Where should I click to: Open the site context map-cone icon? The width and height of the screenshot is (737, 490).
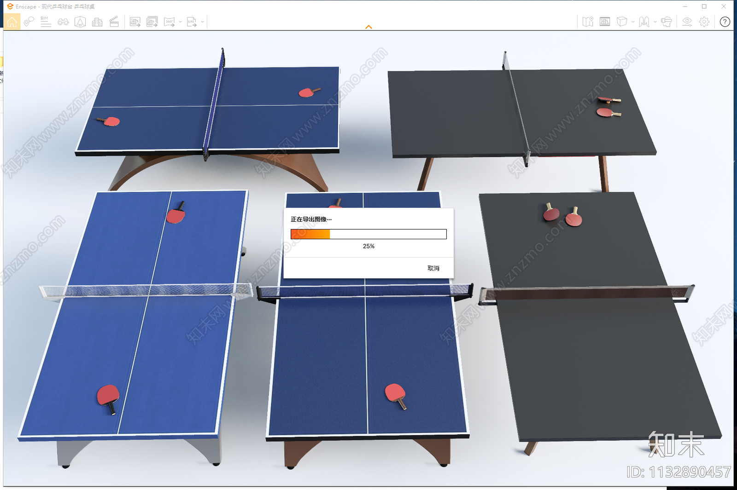coord(80,22)
